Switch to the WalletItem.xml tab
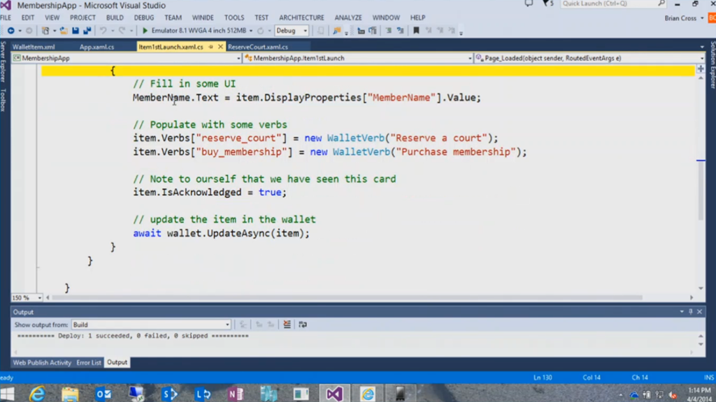Viewport: 716px width, 402px height. [x=34, y=47]
